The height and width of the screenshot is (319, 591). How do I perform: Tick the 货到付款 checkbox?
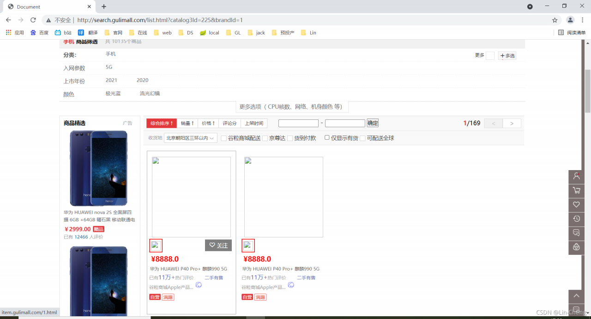click(290, 138)
